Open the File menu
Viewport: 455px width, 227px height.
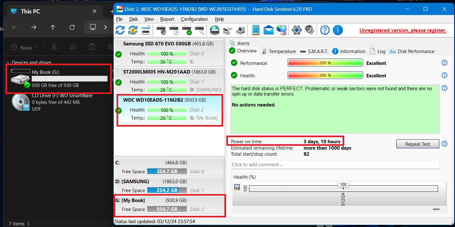click(119, 19)
